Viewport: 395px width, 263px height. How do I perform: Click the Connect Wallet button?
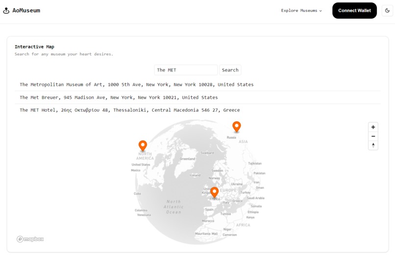tap(354, 11)
